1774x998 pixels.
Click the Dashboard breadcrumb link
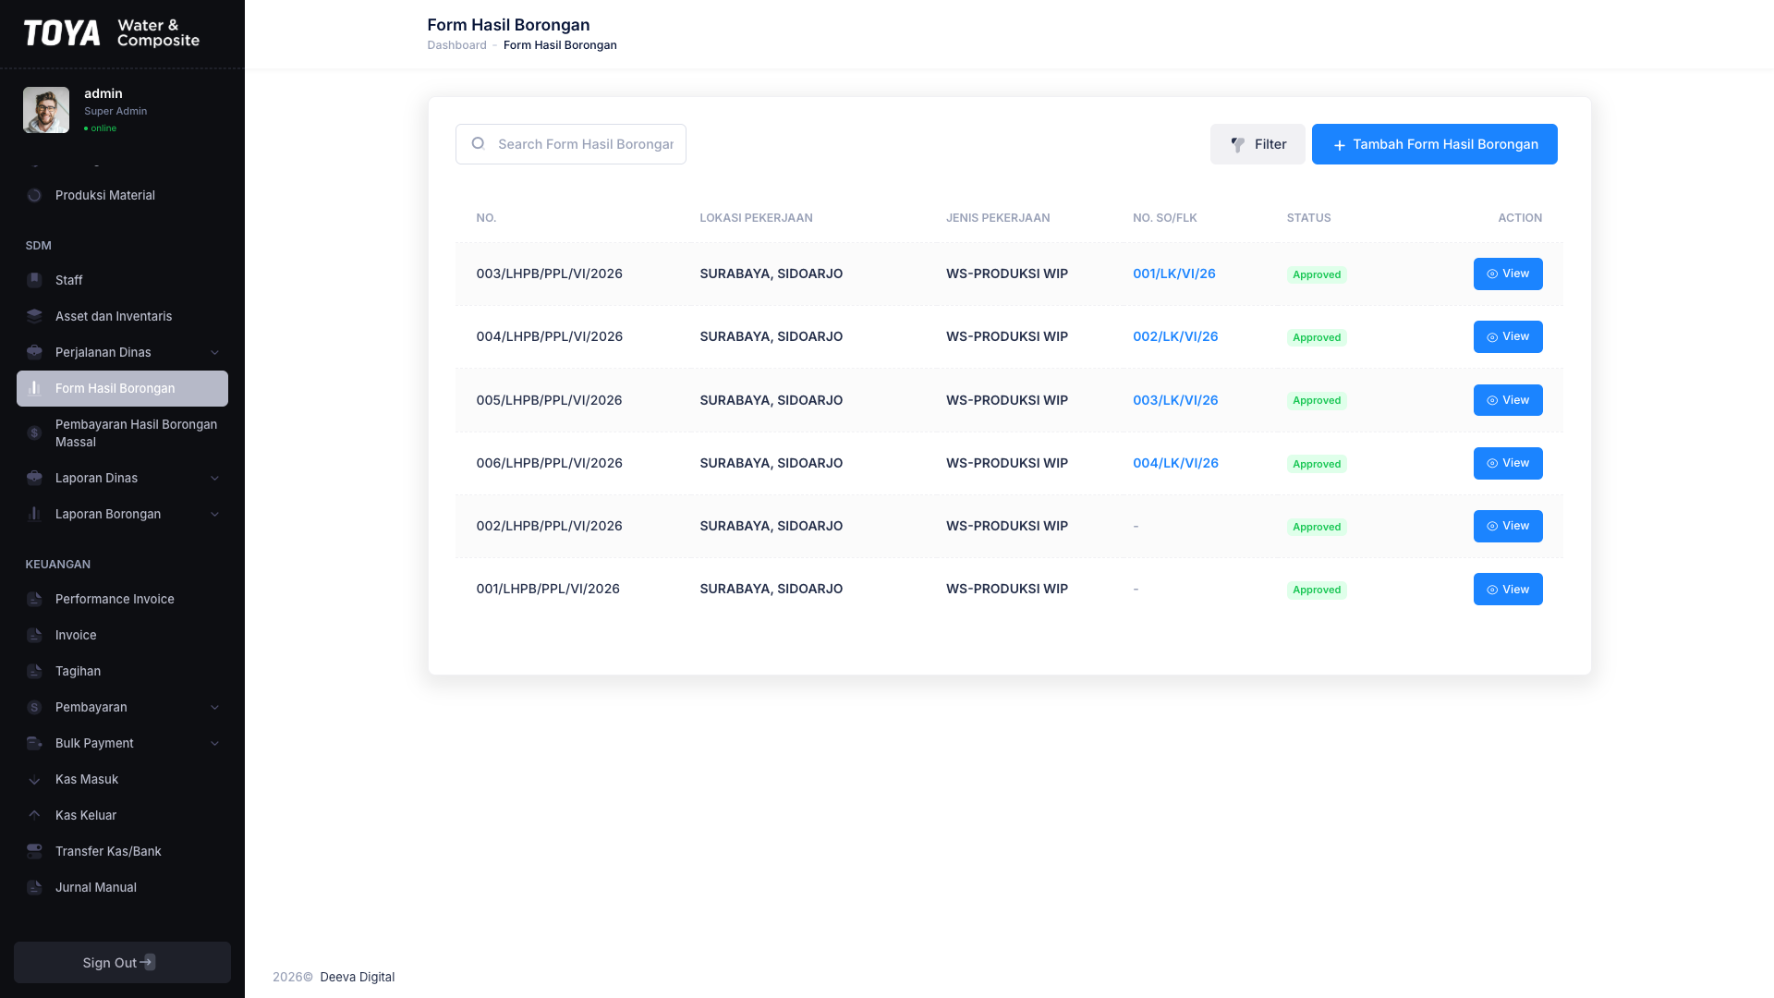pyautogui.click(x=456, y=45)
